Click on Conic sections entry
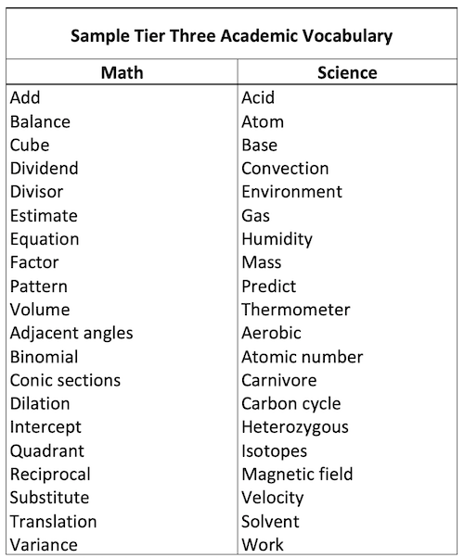Screen dimensions: 464x558 65,380
